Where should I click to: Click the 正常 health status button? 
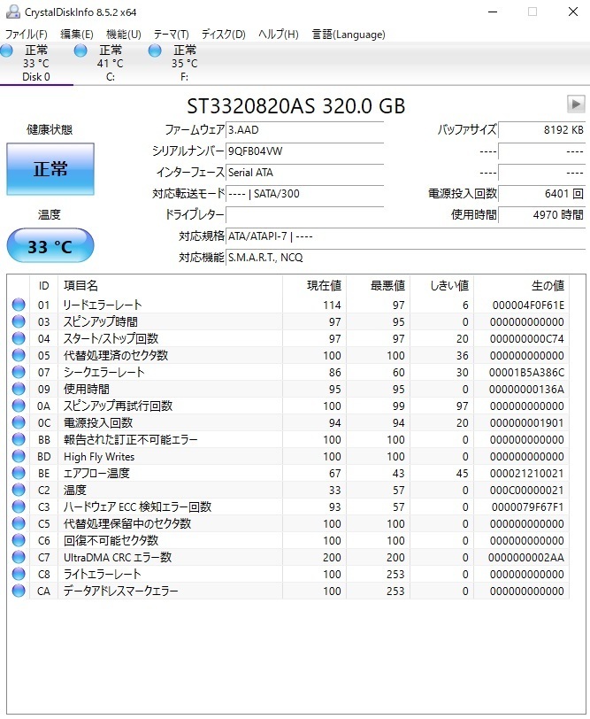pos(50,169)
